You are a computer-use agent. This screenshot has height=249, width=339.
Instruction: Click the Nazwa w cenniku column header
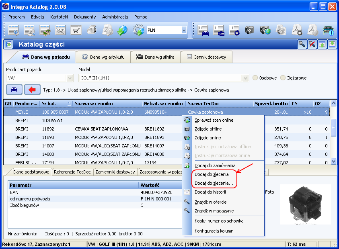coord(107,104)
